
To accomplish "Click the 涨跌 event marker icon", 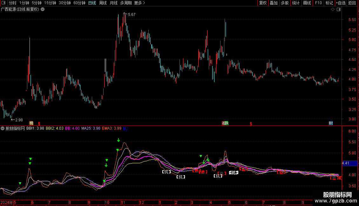I will pyautogui.click(x=225, y=123).
